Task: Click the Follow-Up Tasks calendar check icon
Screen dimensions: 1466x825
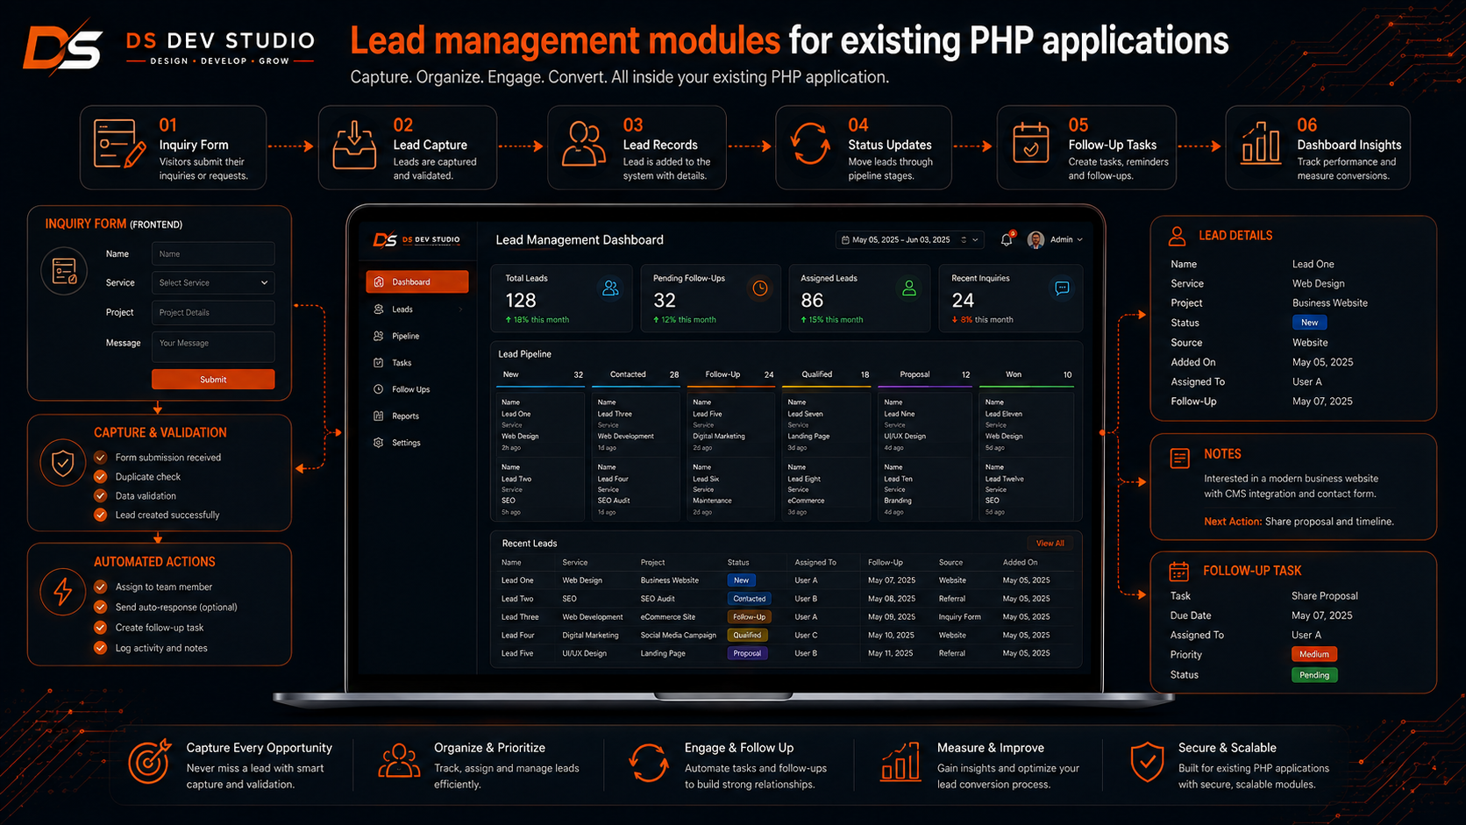Action: 1030,143
